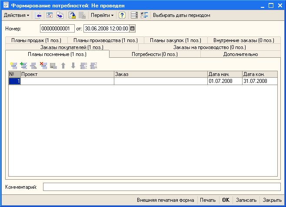Click the Записать button
Screen dimensions: 286x207
click(246, 200)
